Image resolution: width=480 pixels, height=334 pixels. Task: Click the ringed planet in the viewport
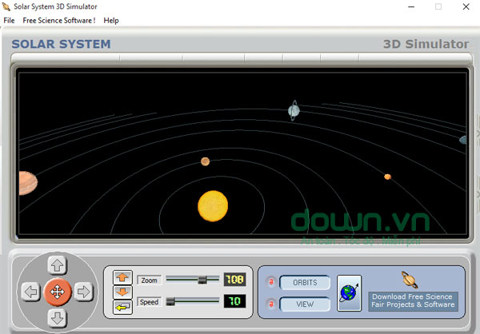click(x=294, y=110)
